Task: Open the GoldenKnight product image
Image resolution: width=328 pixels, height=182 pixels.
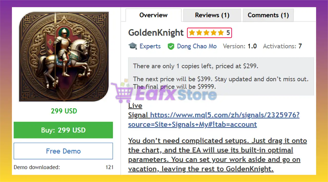Action: [x=64, y=56]
